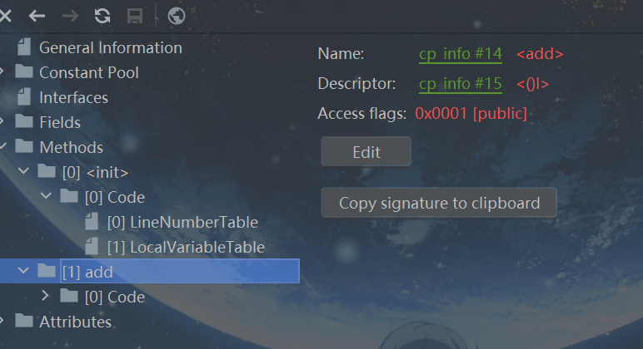
Task: Follow the cp_info #15 descriptor link
Action: click(x=460, y=83)
